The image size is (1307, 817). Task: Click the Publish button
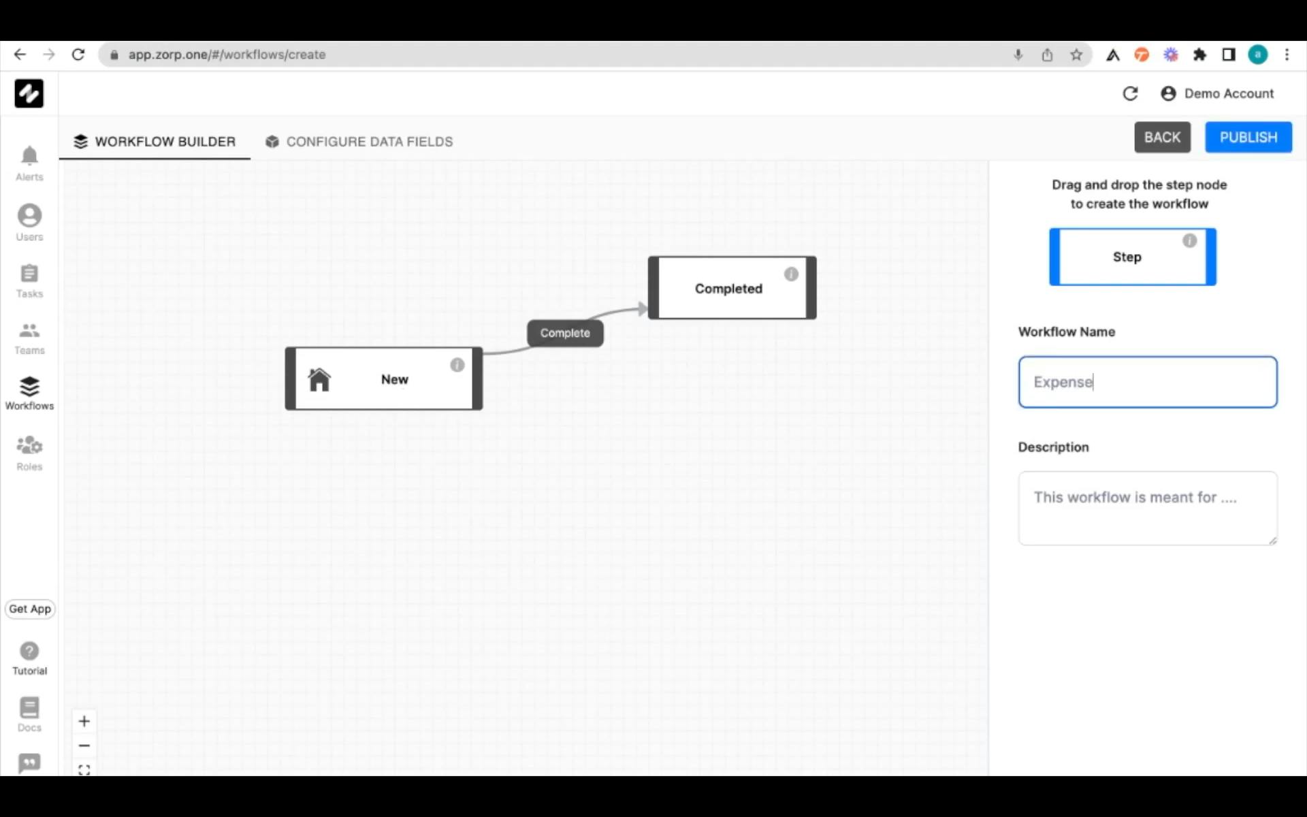[1248, 137]
